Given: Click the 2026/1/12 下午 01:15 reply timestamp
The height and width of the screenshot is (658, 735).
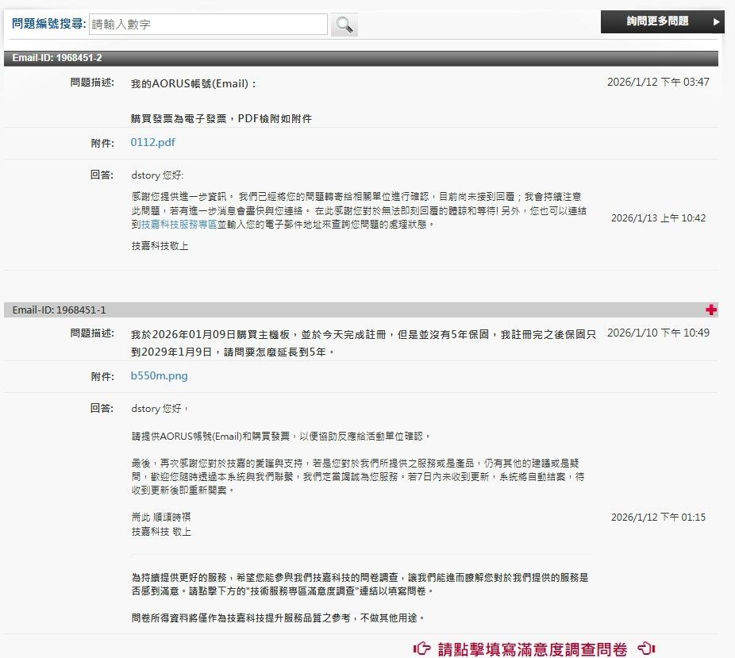Looking at the screenshot, I should [x=658, y=518].
